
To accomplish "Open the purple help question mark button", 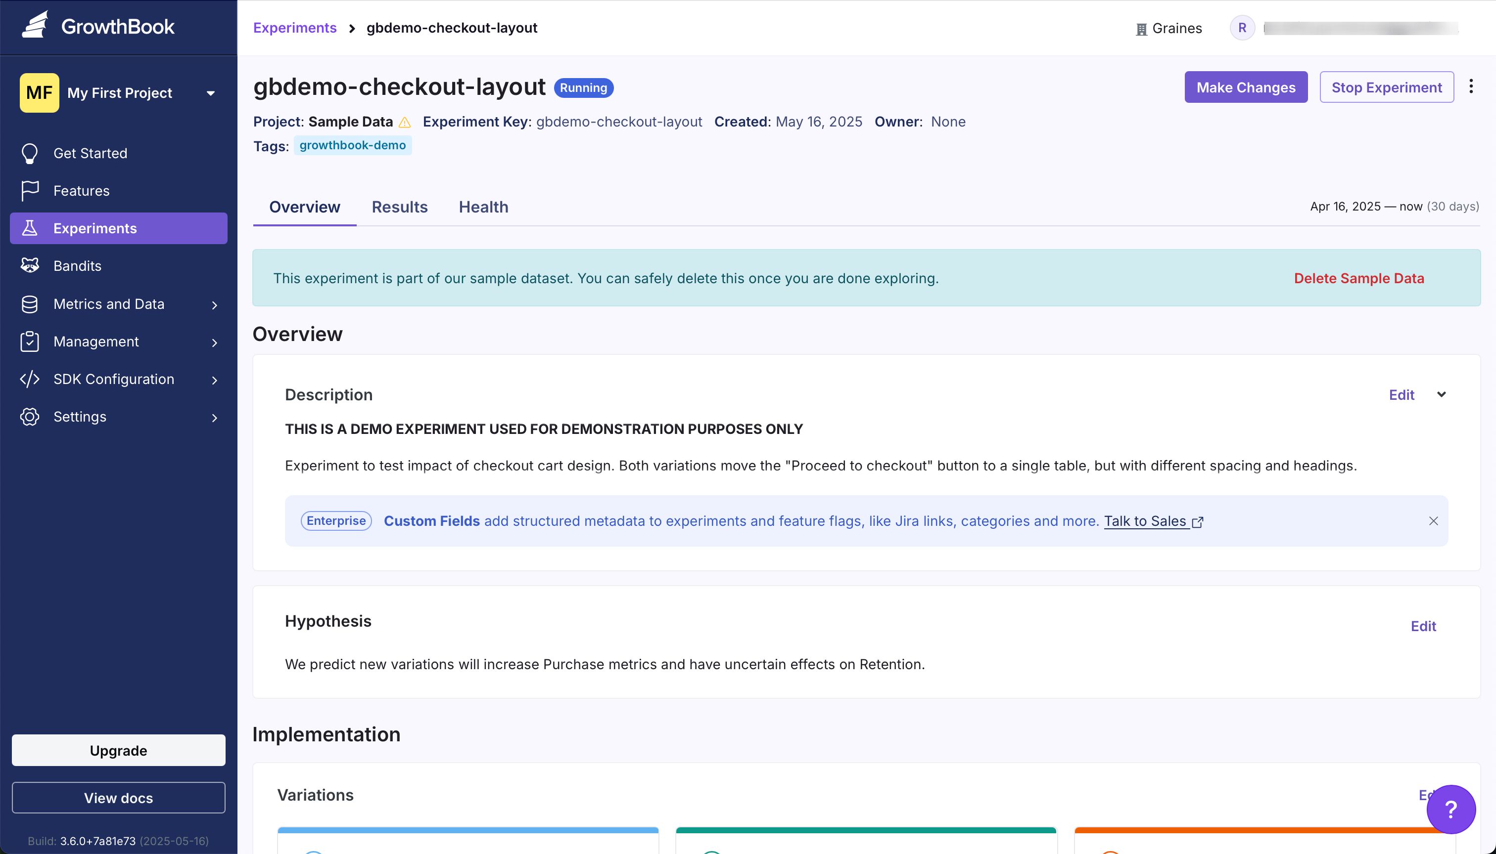I will (x=1451, y=809).
